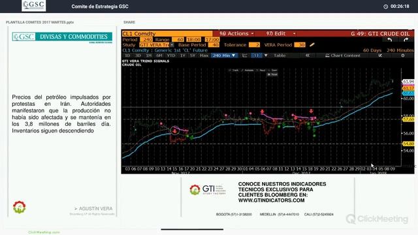Click the annotate pencil icon beside Chart Content
Image resolution: width=418 pixels, height=235 pixels.
click(380, 55)
